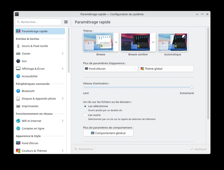Image resolution: width=224 pixels, height=170 pixels.
Task: Focus the Rechercher search field
Action: (38, 22)
